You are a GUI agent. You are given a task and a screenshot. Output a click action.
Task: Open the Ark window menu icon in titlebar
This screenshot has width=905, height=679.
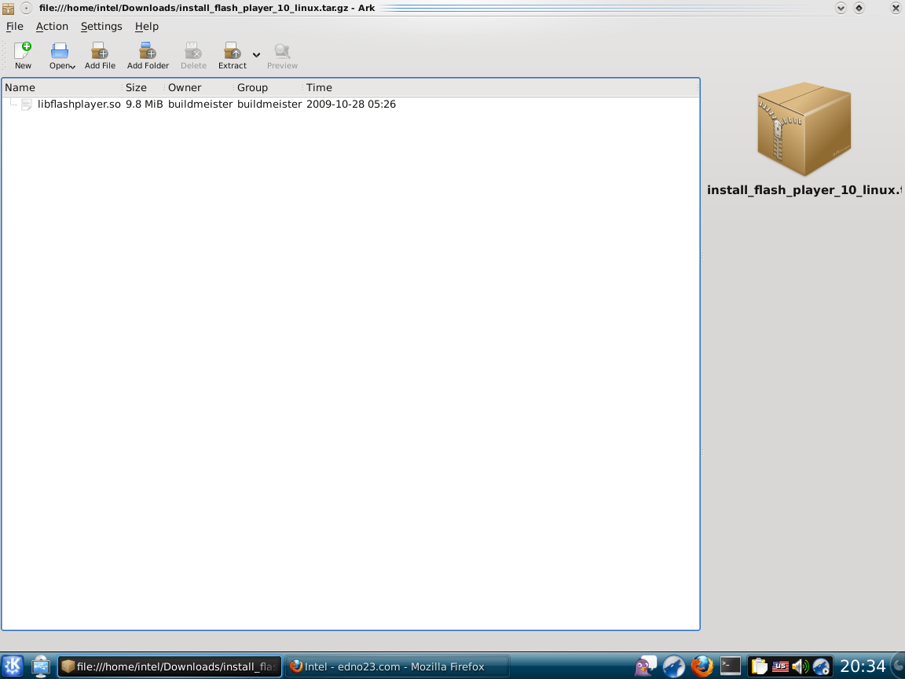8,8
